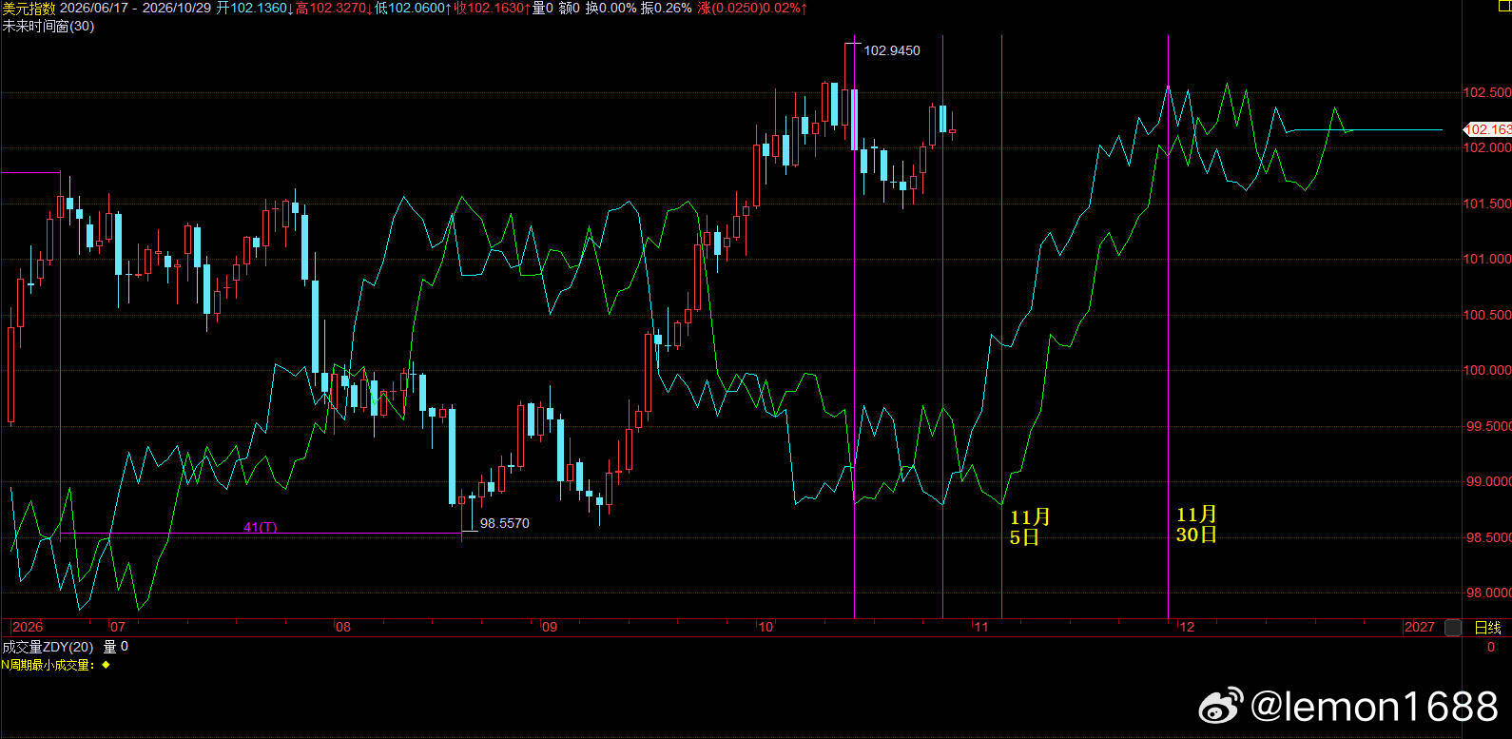Click the 09 month marker on time axis

click(x=549, y=627)
